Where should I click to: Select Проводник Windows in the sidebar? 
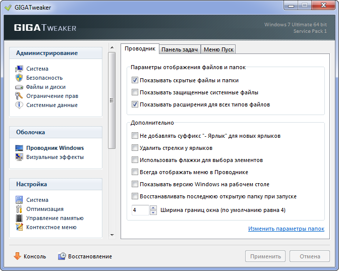[55, 148]
